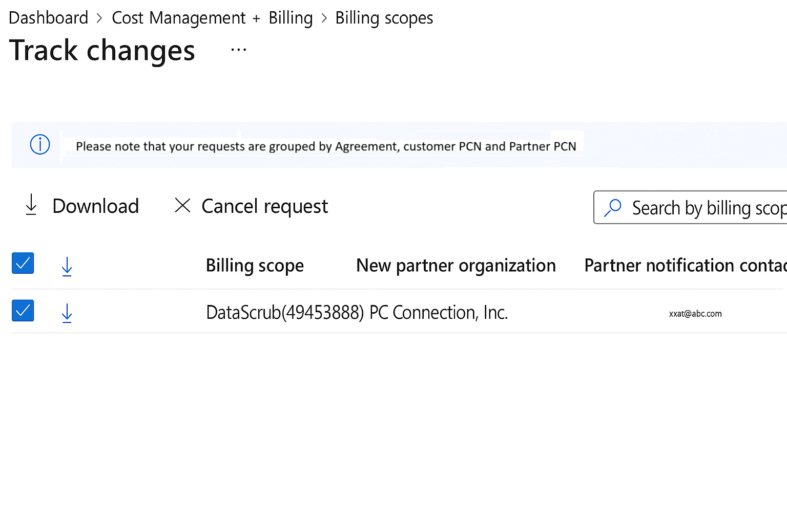Viewport: 787px width, 524px height.
Task: Sort by the Billing scope column header
Action: tap(255, 266)
